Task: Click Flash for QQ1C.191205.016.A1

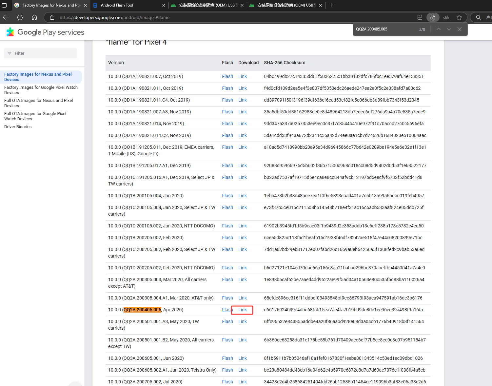Action: click(x=227, y=177)
